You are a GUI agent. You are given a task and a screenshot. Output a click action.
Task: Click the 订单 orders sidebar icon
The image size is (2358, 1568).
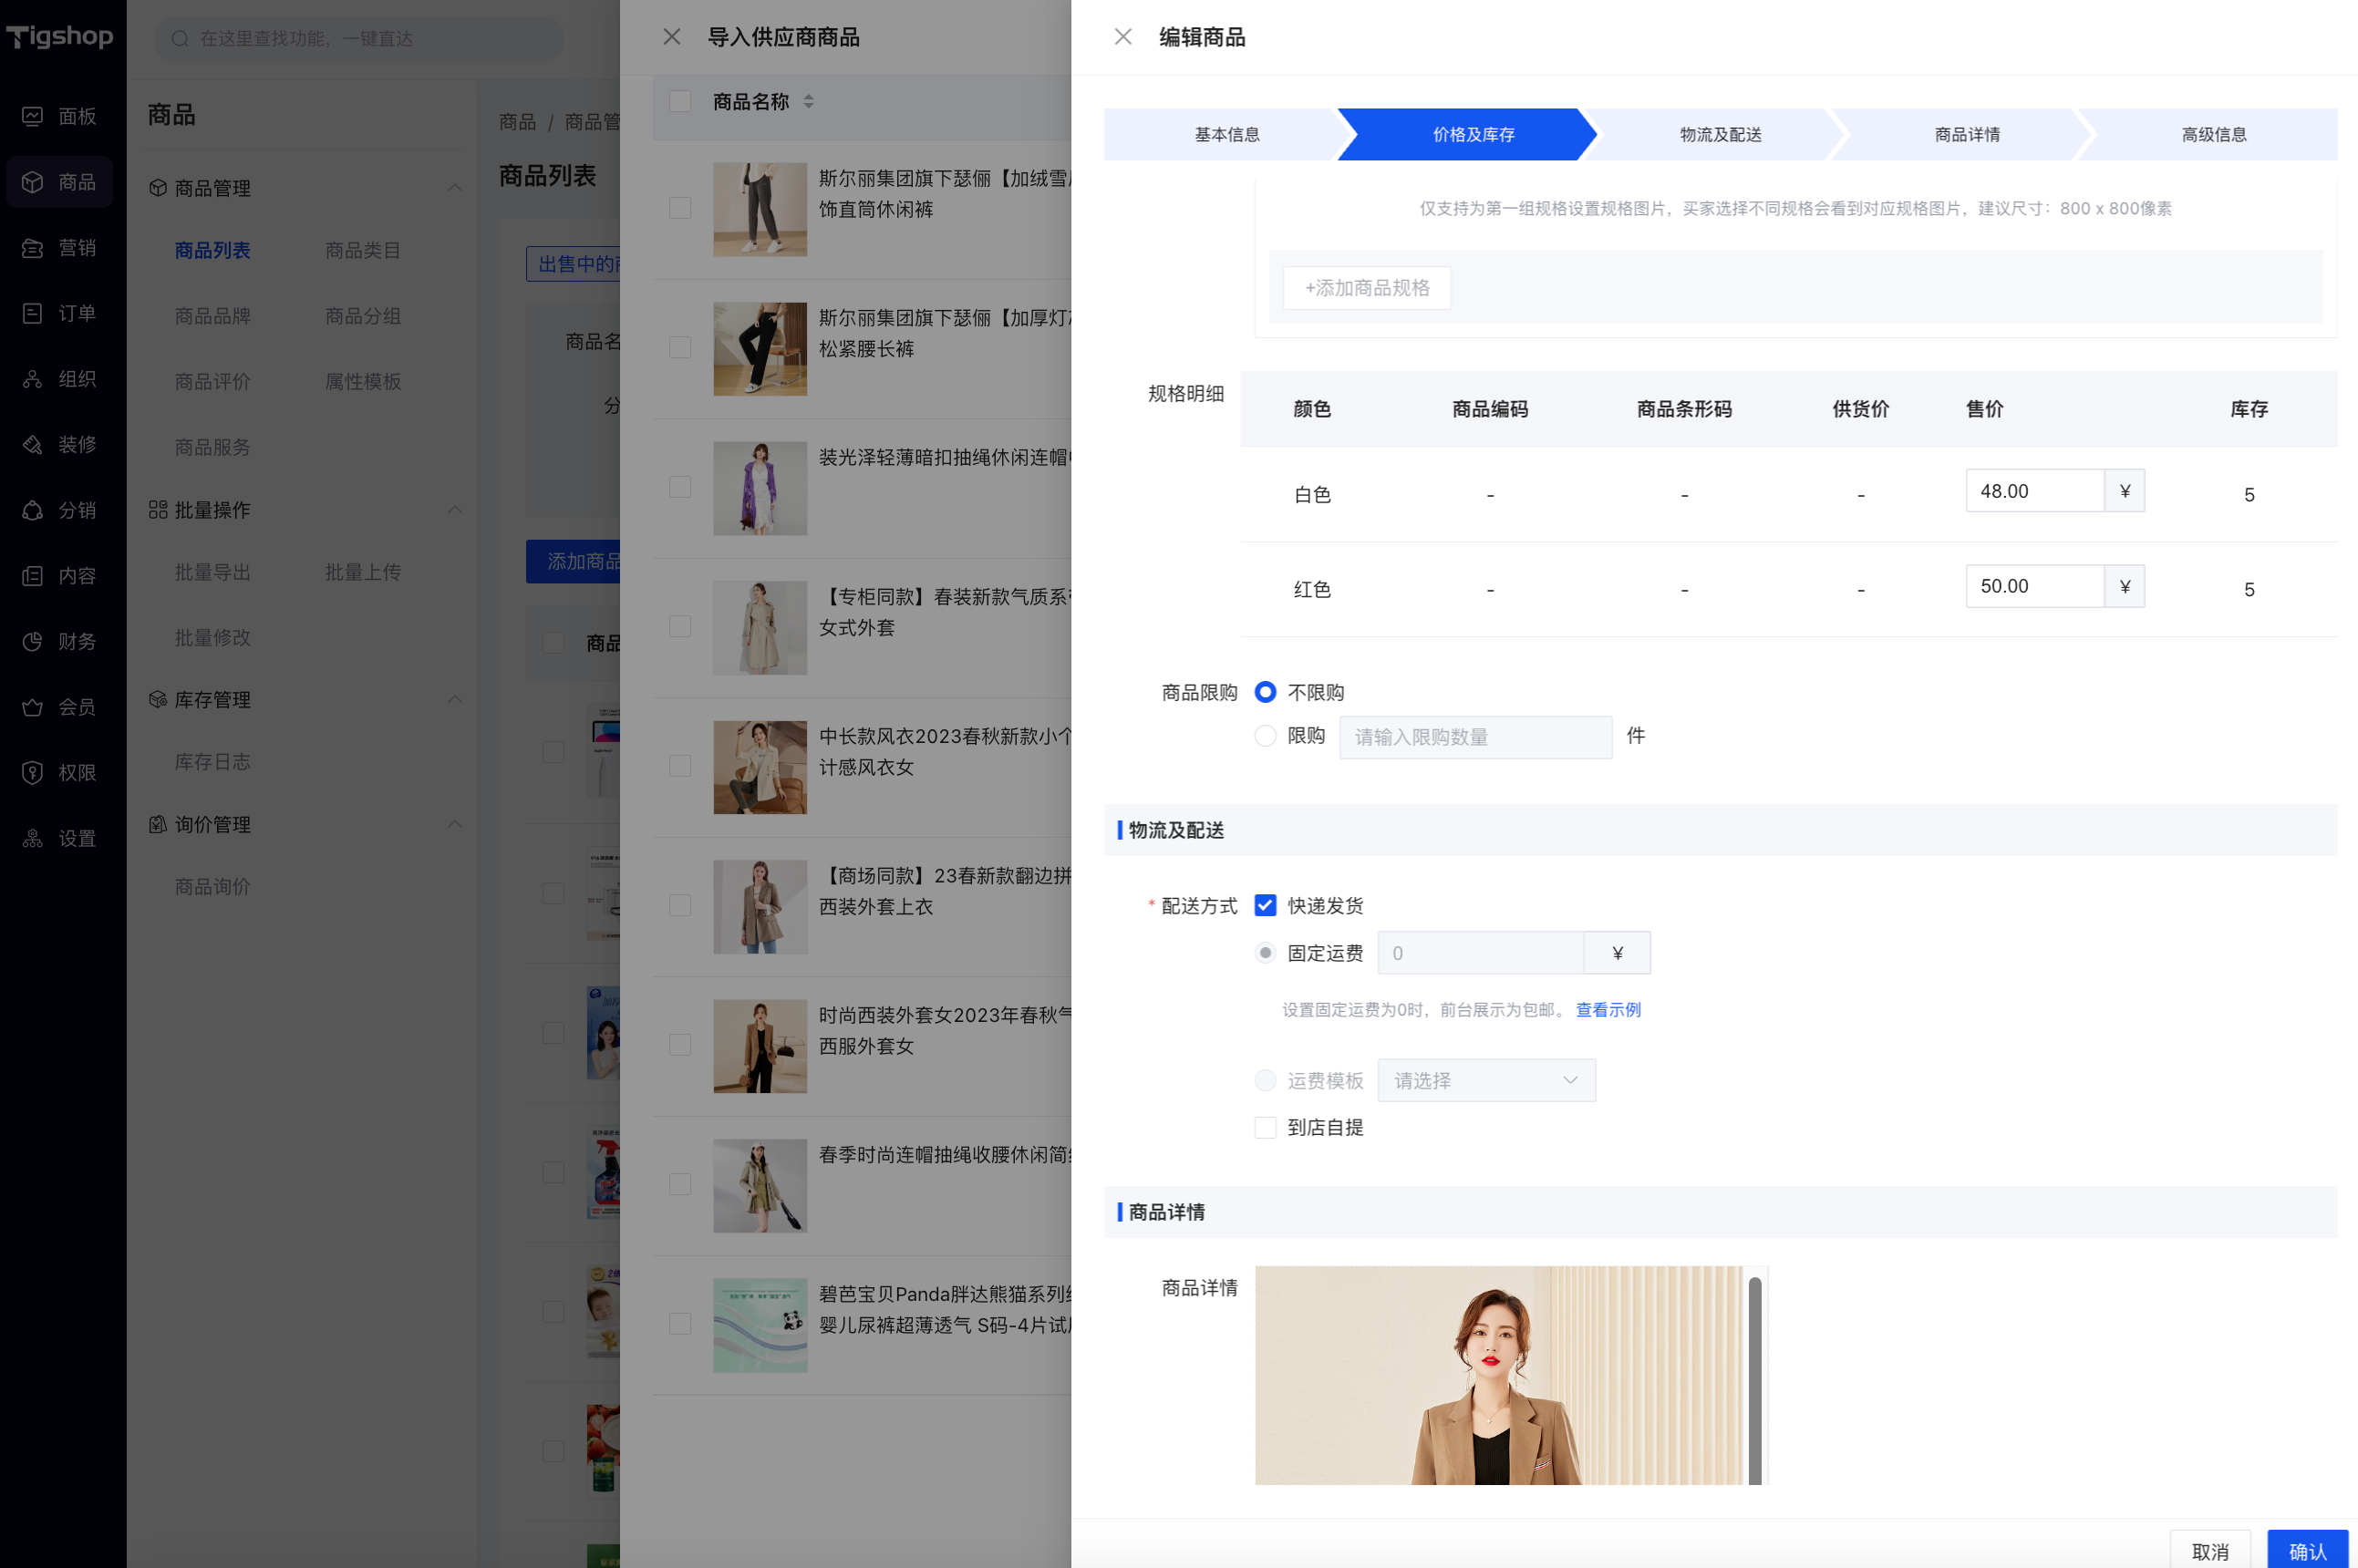coord(32,313)
